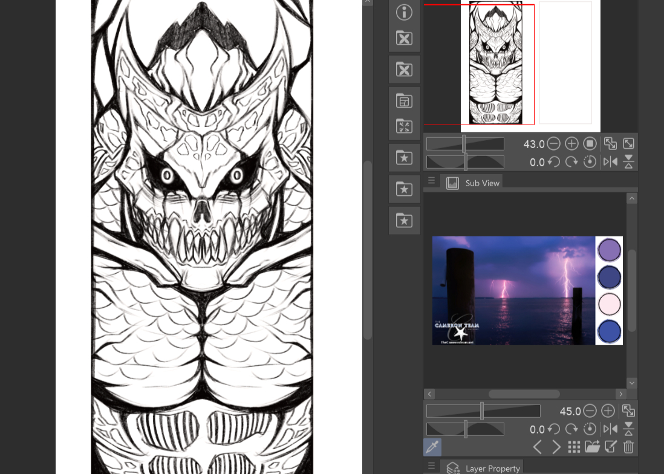Open image file in Sub View
664x474 pixels.
[592, 447]
